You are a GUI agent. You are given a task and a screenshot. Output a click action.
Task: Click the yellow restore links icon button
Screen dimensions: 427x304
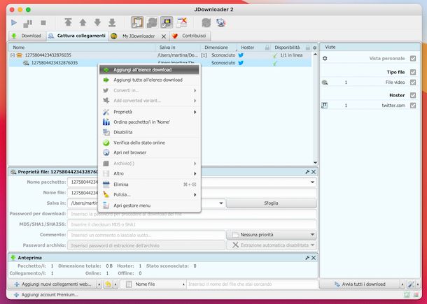click(108, 284)
